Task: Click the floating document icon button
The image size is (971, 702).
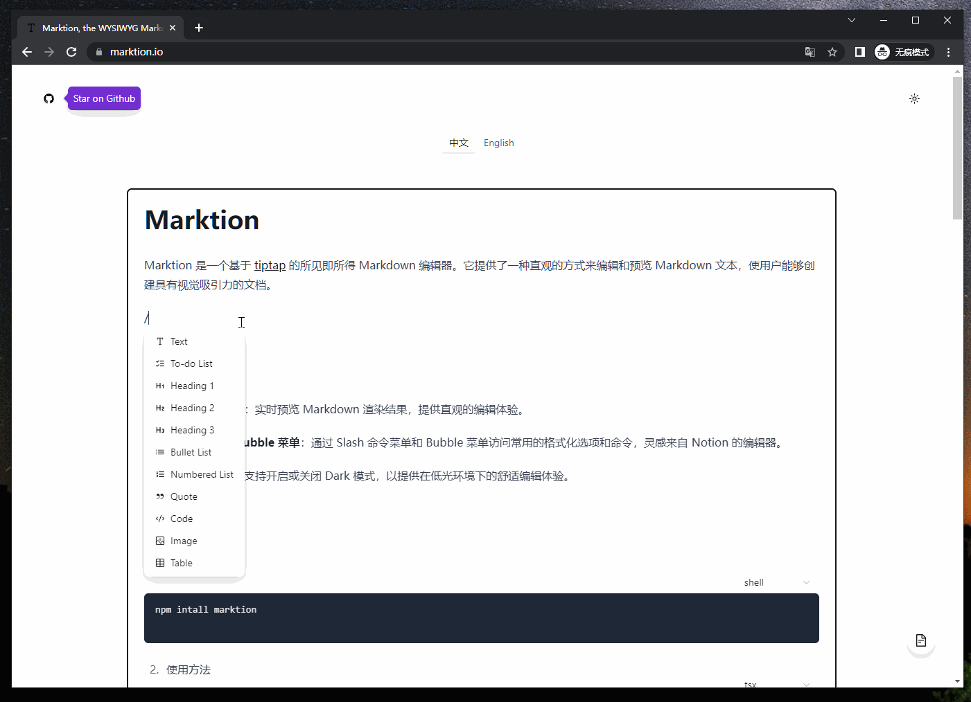Action: (921, 640)
